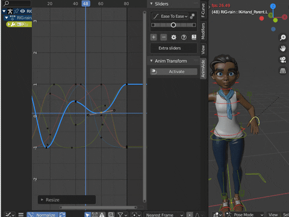Screen dimensions: 289x217
Task: Click the Extra sliders button
Action: pos(174,48)
